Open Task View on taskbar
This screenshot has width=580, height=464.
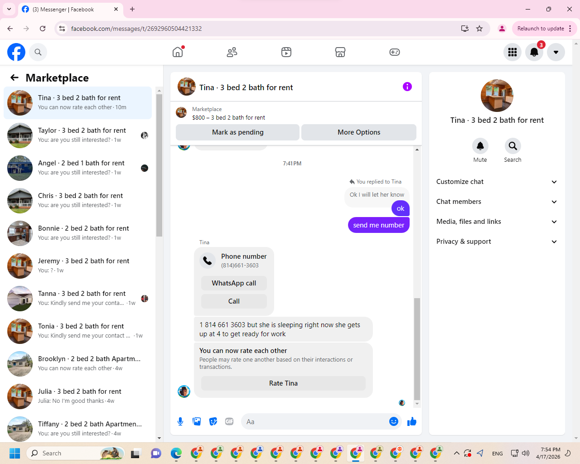click(x=136, y=453)
